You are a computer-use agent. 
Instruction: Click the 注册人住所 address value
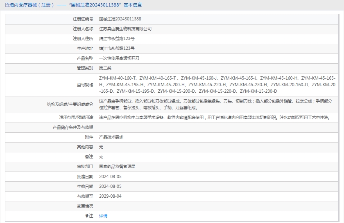point(117,38)
